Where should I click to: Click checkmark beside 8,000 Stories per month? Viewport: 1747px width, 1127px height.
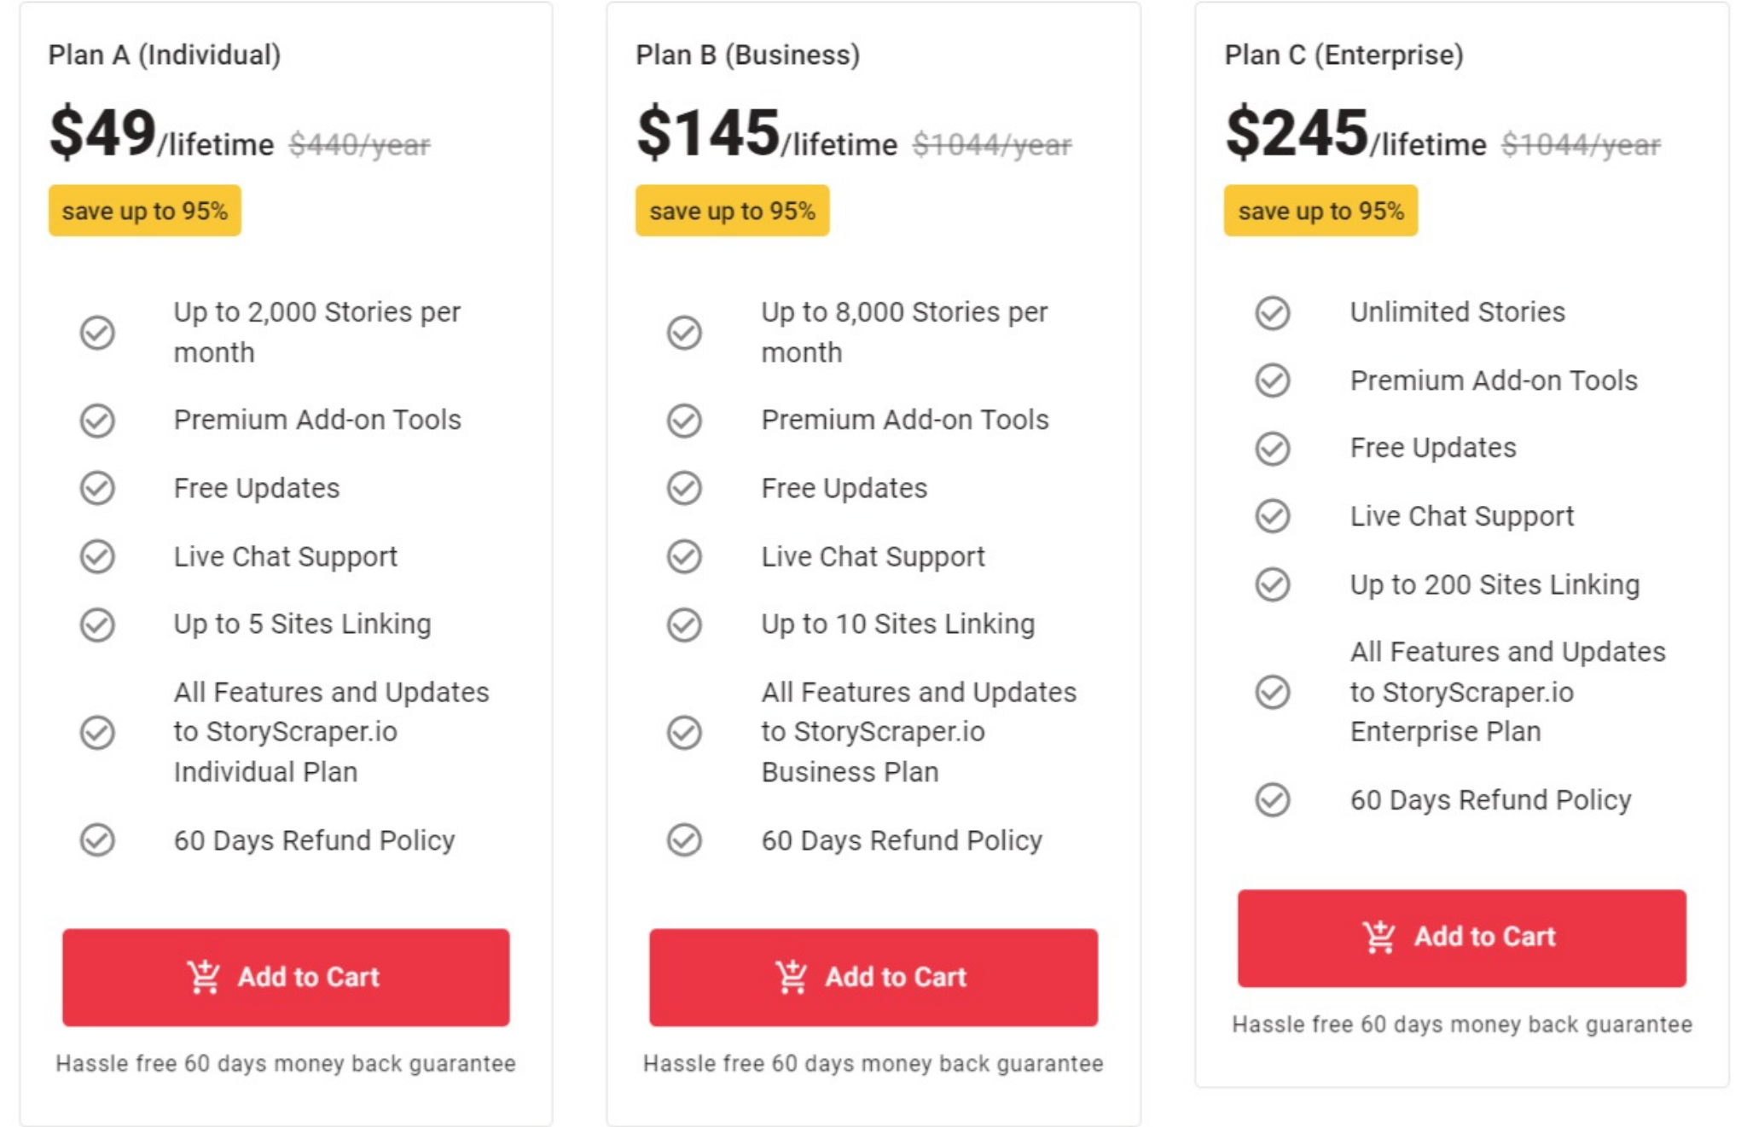pos(684,333)
